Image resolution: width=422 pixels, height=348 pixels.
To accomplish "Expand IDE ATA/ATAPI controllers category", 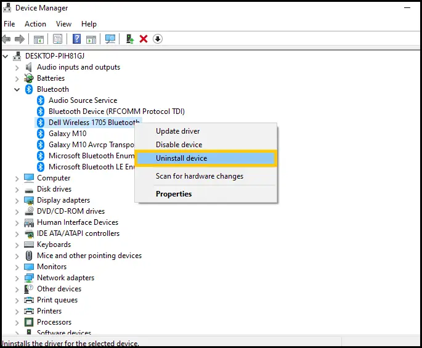I will tap(17, 234).
